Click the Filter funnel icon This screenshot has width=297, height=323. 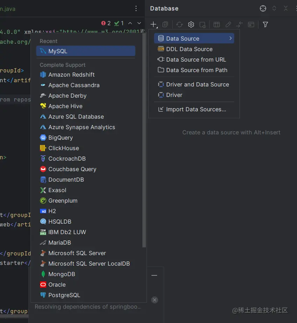click(x=265, y=24)
